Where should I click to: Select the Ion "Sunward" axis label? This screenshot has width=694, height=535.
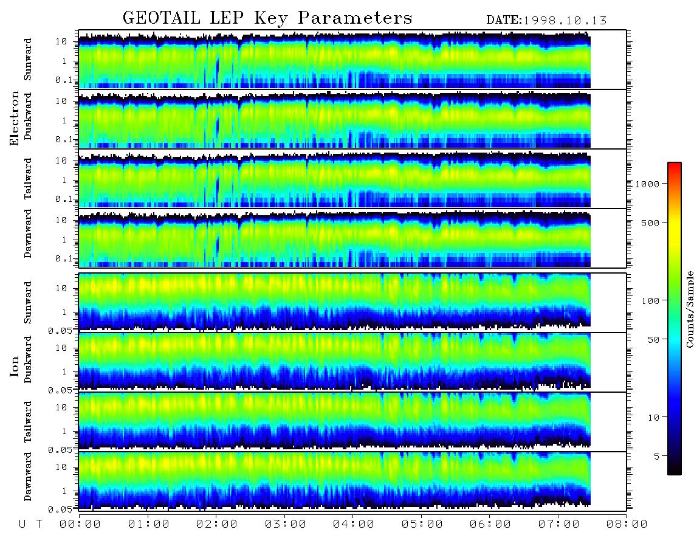pos(28,303)
